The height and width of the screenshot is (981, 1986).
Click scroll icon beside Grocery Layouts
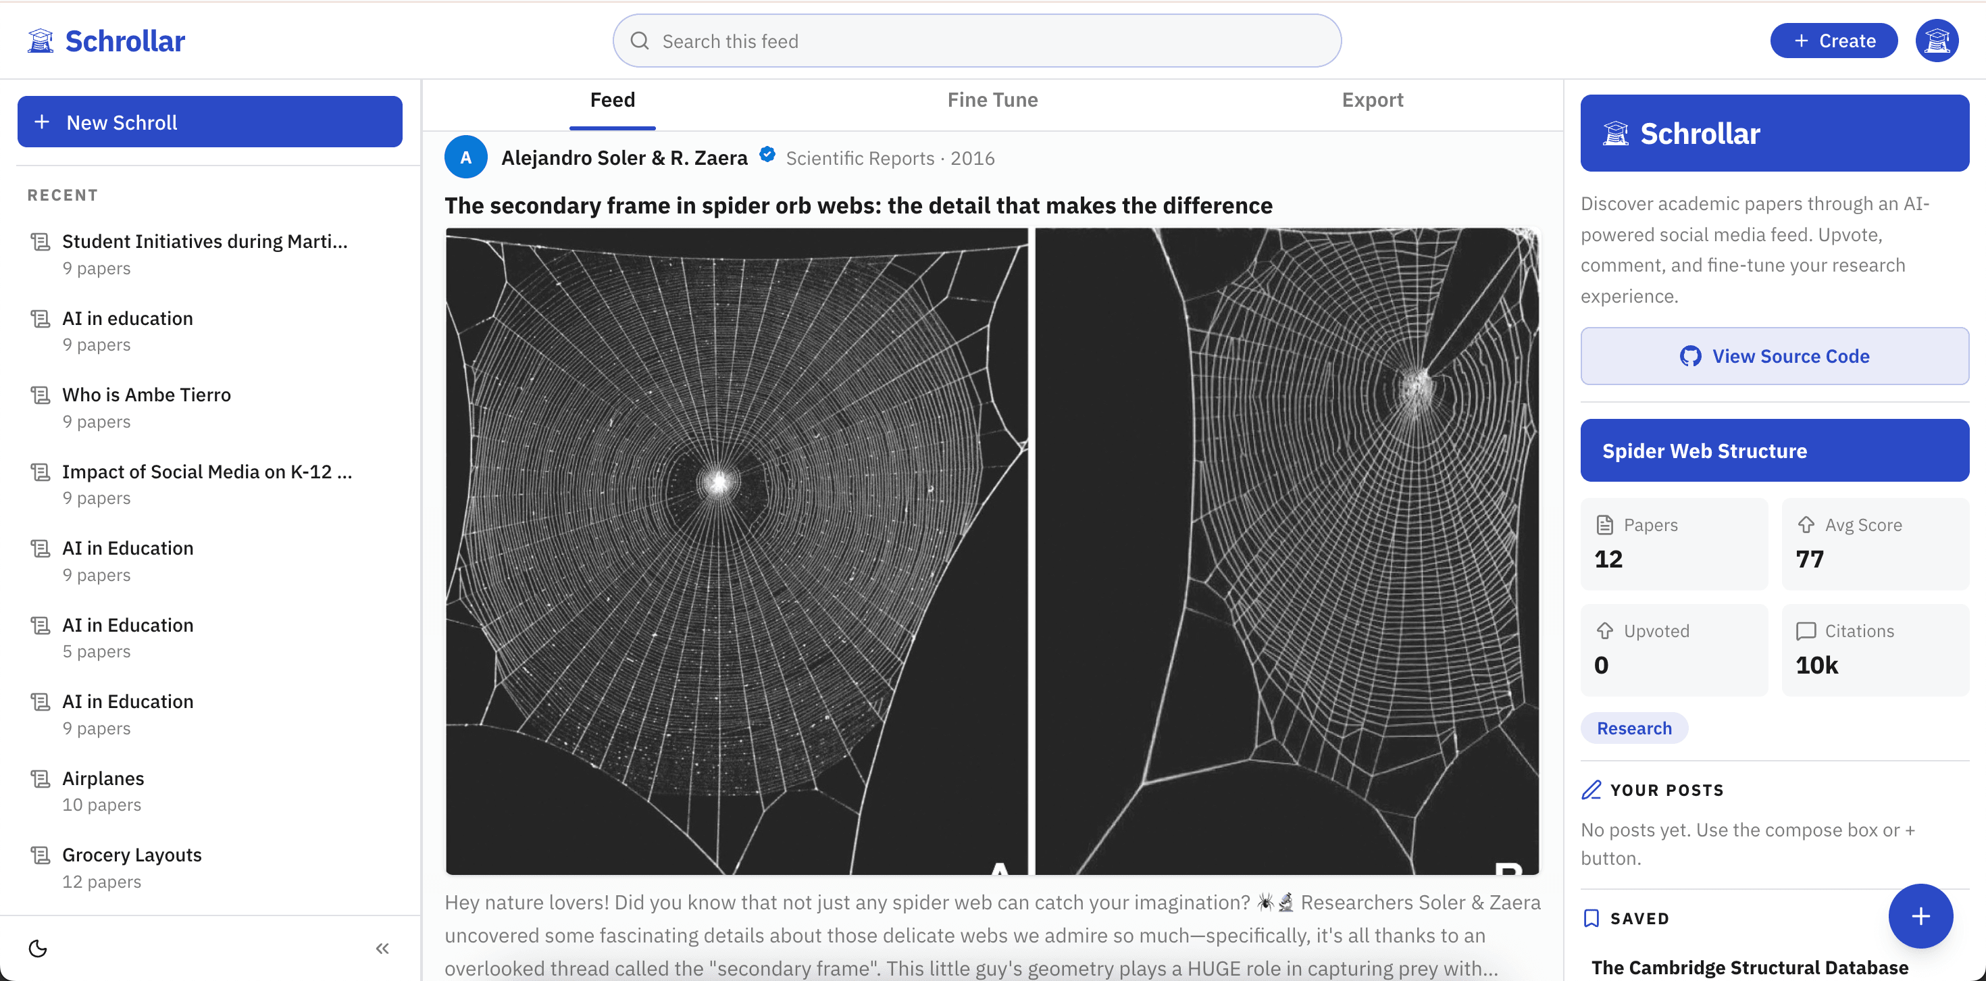coord(40,855)
